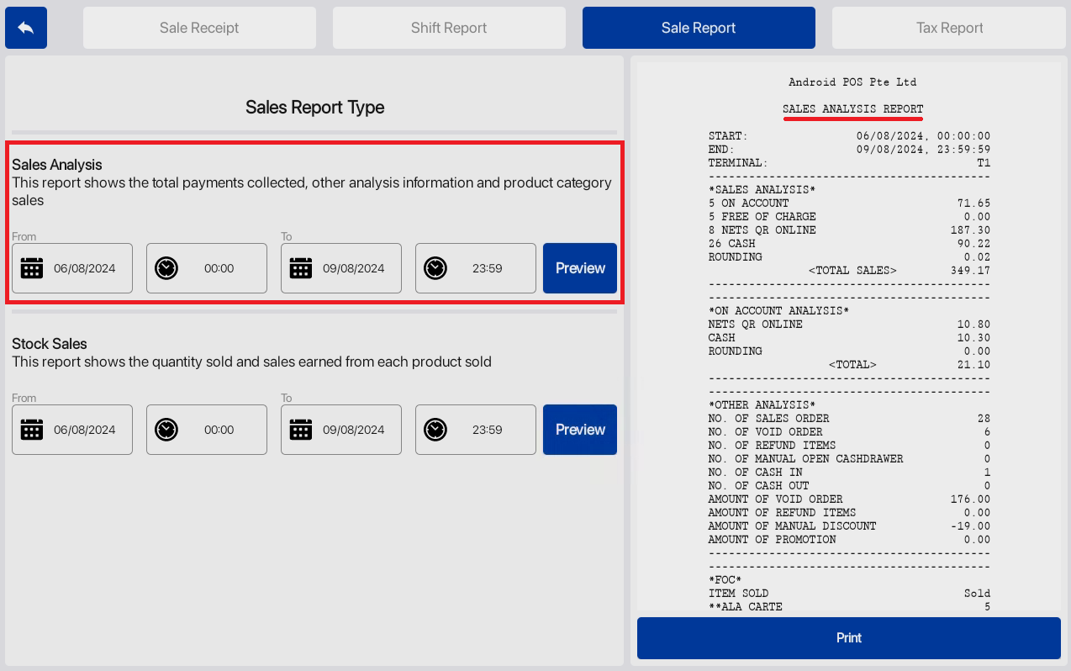The image size is (1071, 671).
Task: Click the *OTHER ANALYSIS* heading
Action: pos(762,405)
